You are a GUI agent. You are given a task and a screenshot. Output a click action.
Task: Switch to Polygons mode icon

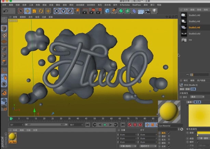click(x=4, y=62)
